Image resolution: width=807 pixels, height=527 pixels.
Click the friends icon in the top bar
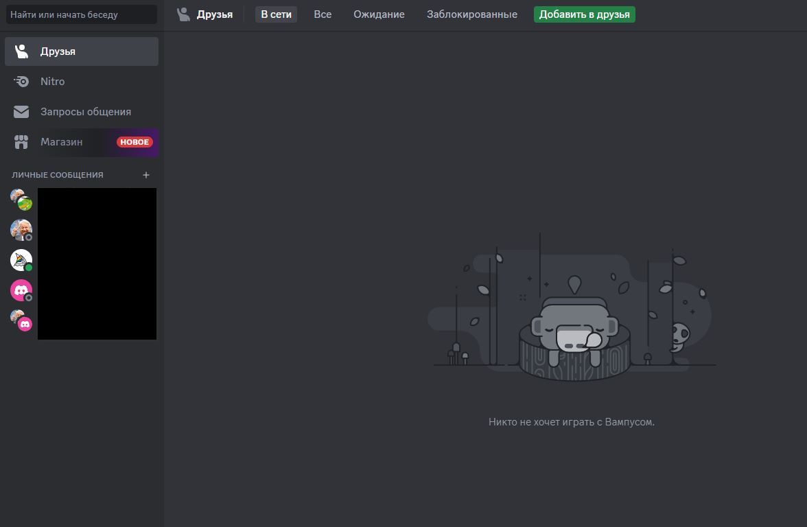click(x=183, y=14)
